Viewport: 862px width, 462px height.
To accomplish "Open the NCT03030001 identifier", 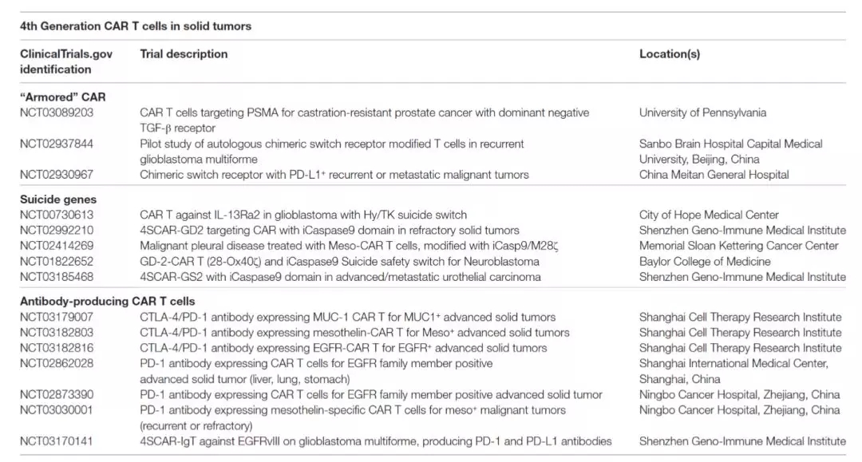I will pos(57,410).
